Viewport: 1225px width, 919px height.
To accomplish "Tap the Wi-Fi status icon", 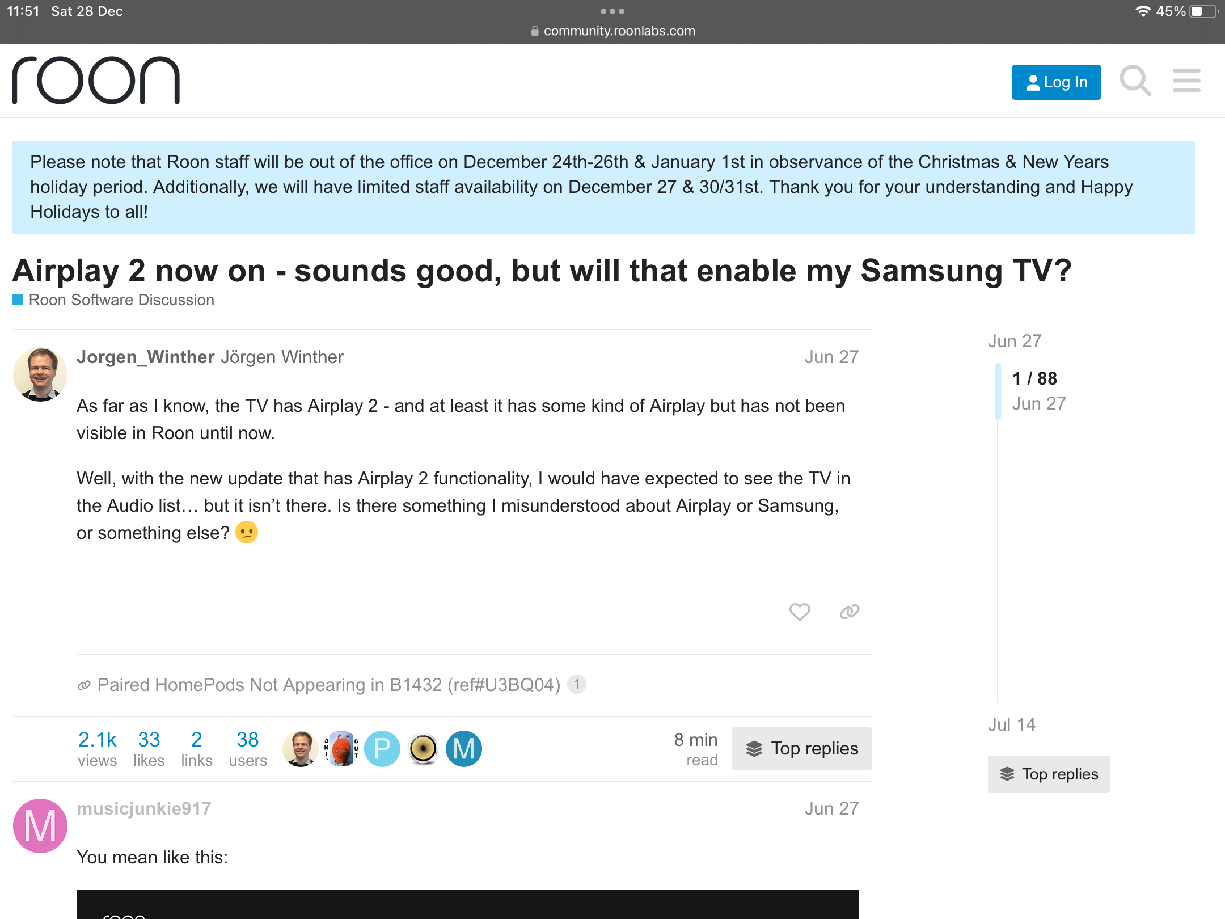I will [1143, 11].
